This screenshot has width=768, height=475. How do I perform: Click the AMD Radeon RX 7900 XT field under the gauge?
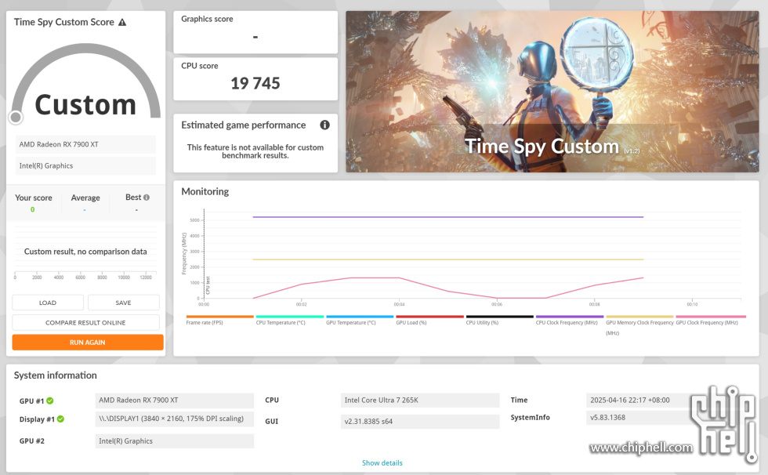[x=85, y=144]
